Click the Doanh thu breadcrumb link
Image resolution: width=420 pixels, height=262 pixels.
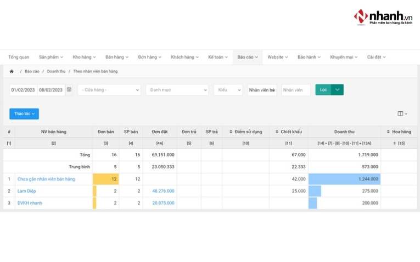click(x=56, y=71)
